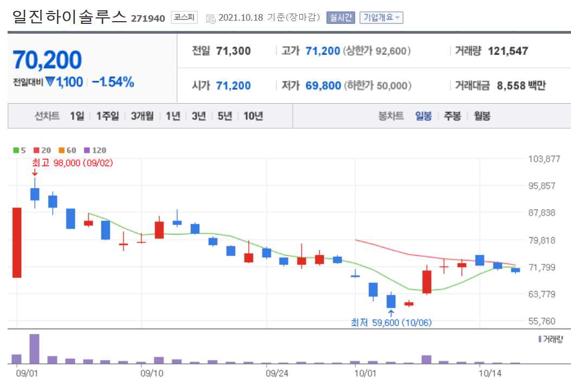Click the 최고 98,000 high marker arrow
The height and width of the screenshot is (386, 571).
(x=35, y=173)
